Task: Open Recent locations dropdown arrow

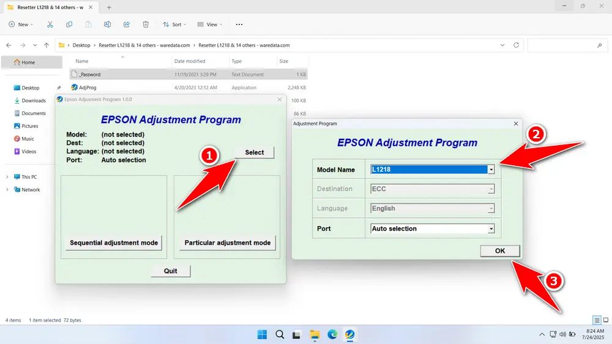Action: click(35, 45)
